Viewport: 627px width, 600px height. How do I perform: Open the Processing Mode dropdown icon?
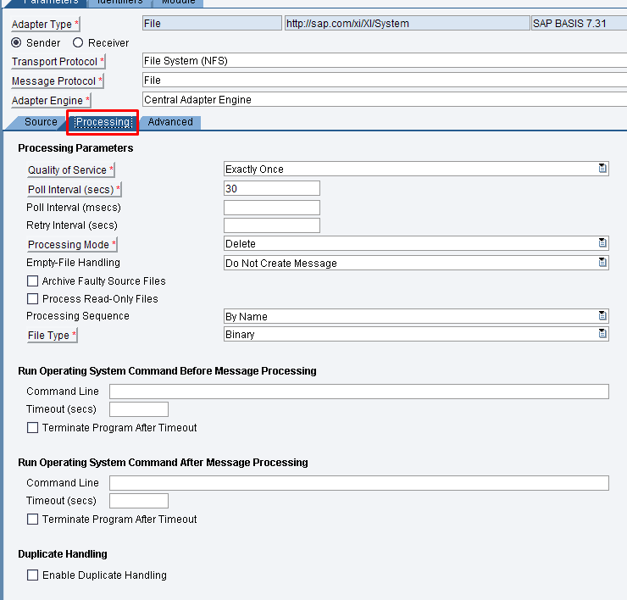point(602,243)
